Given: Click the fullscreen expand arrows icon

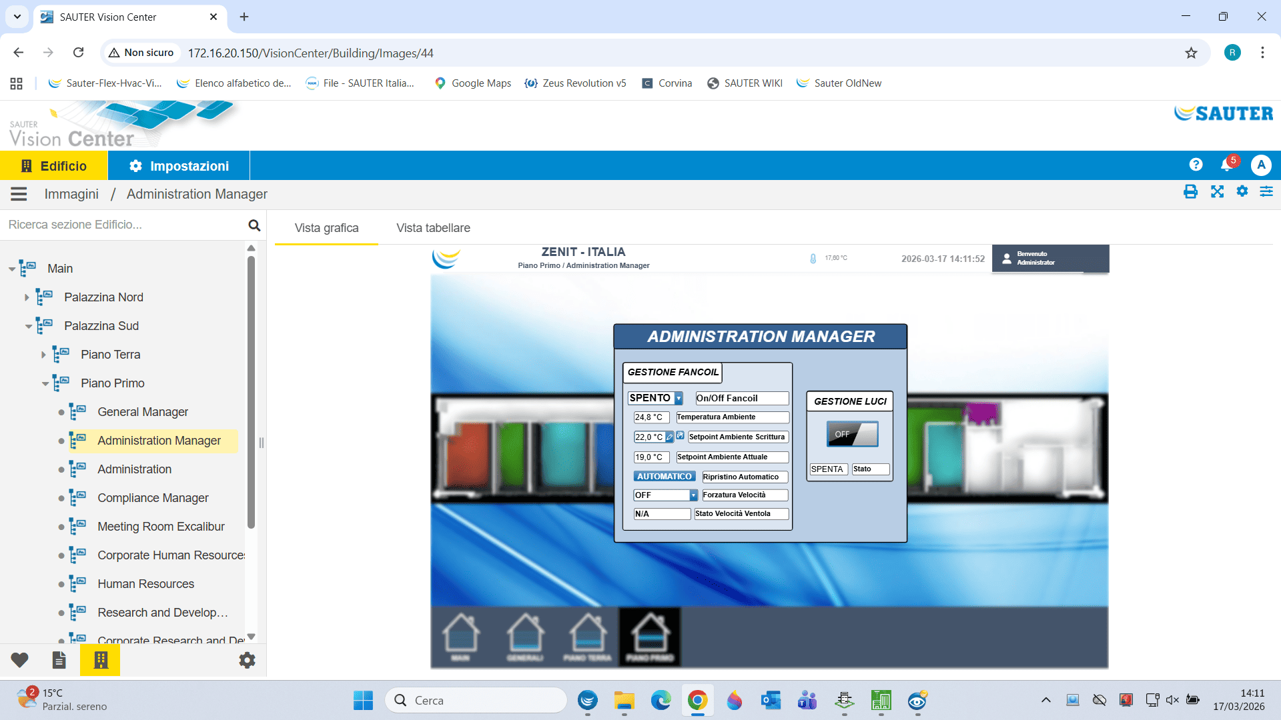Looking at the screenshot, I should click(1217, 193).
